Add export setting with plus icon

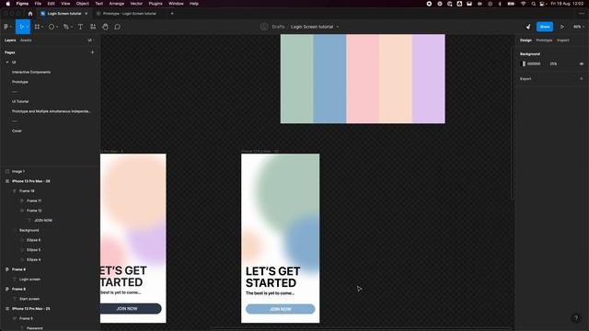582,79
